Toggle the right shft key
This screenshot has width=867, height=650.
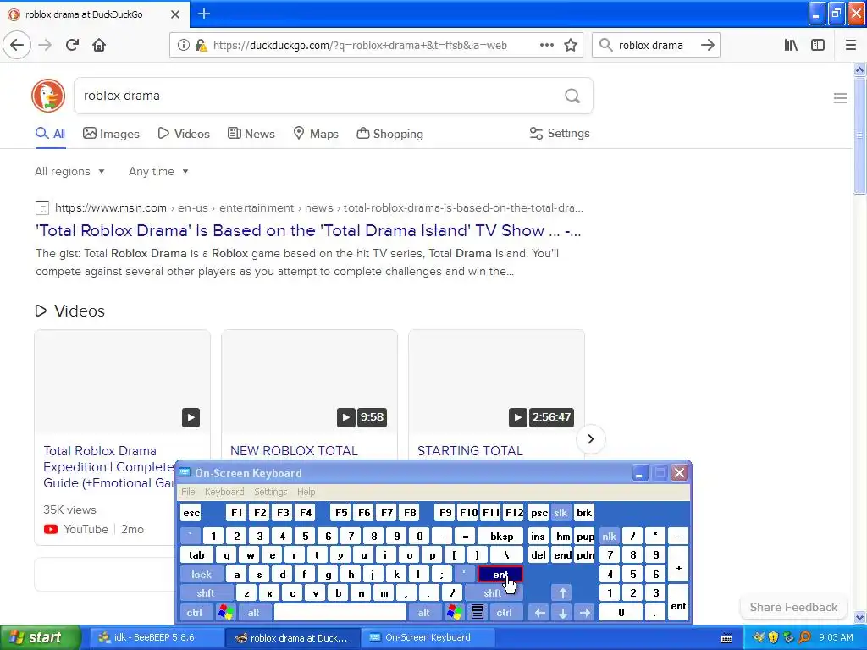(493, 593)
